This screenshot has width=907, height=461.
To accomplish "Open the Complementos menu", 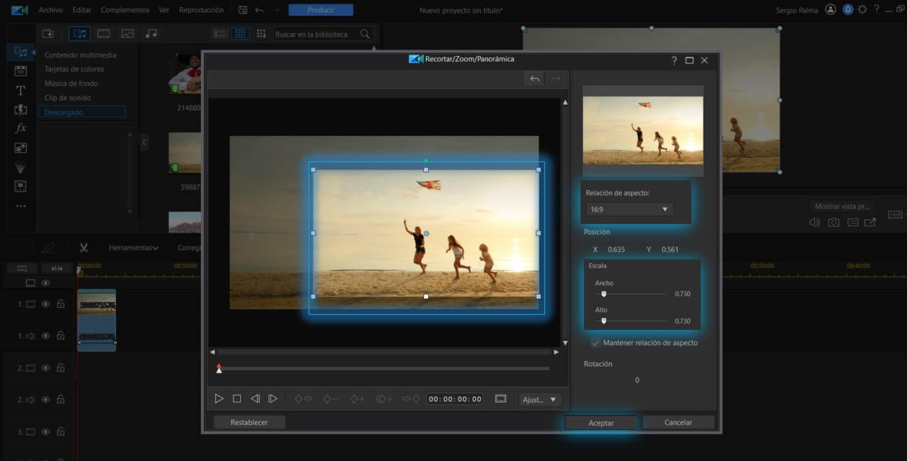I will pyautogui.click(x=125, y=10).
